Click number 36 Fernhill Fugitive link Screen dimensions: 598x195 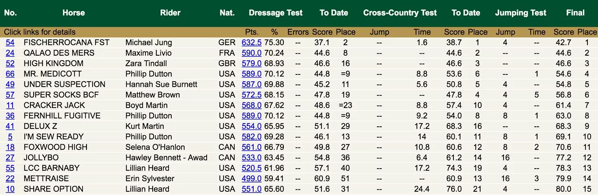pos(10,116)
